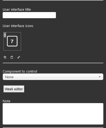Click the 0 index badge on the icon slot

coord(5,35)
